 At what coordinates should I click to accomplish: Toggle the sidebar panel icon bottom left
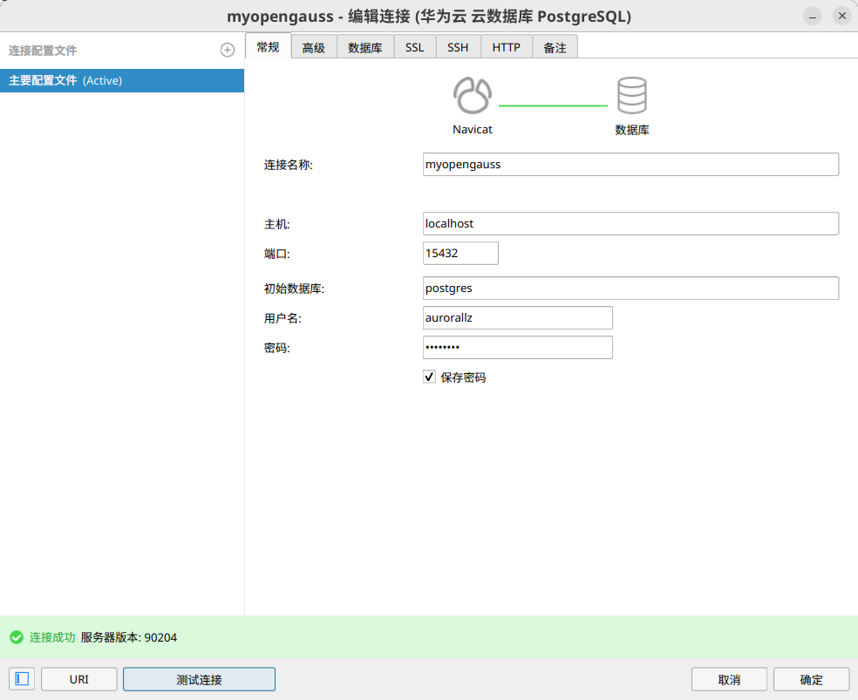(x=21, y=678)
